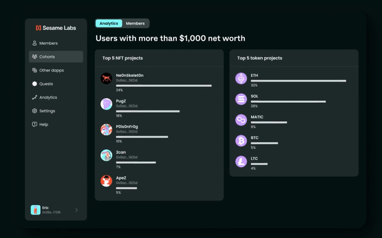Image resolution: width=382 pixels, height=238 pixels.
Task: Select the Analytics tab at top
Action: click(109, 23)
